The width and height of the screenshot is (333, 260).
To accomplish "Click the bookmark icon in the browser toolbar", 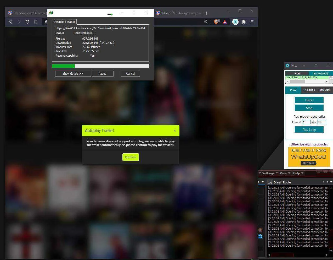I will click(36, 22).
